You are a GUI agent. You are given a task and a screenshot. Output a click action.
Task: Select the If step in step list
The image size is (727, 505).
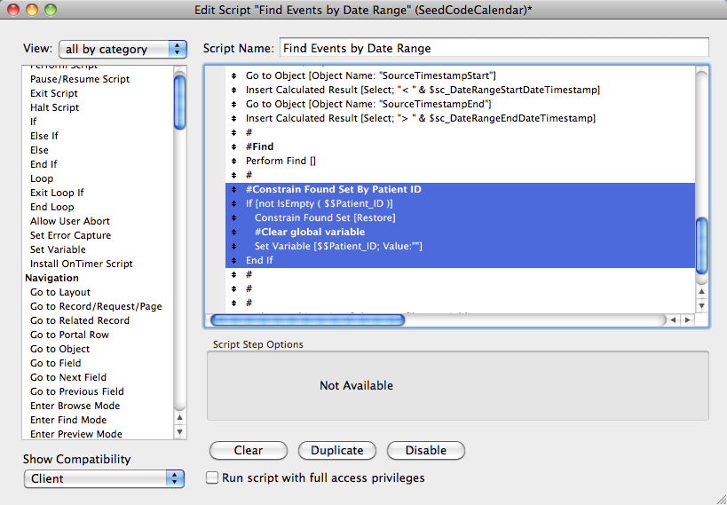tap(33, 122)
